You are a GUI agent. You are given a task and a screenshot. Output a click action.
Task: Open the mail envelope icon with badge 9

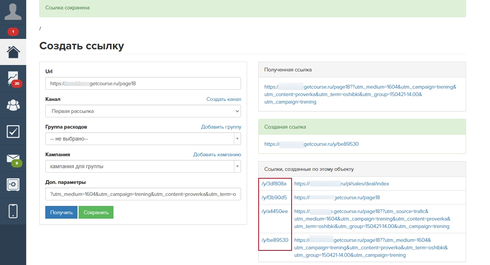[13, 158]
